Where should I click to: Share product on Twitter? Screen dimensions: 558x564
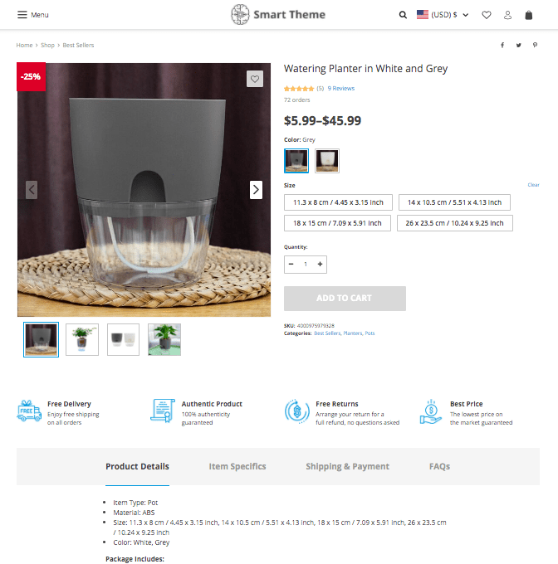(518, 46)
